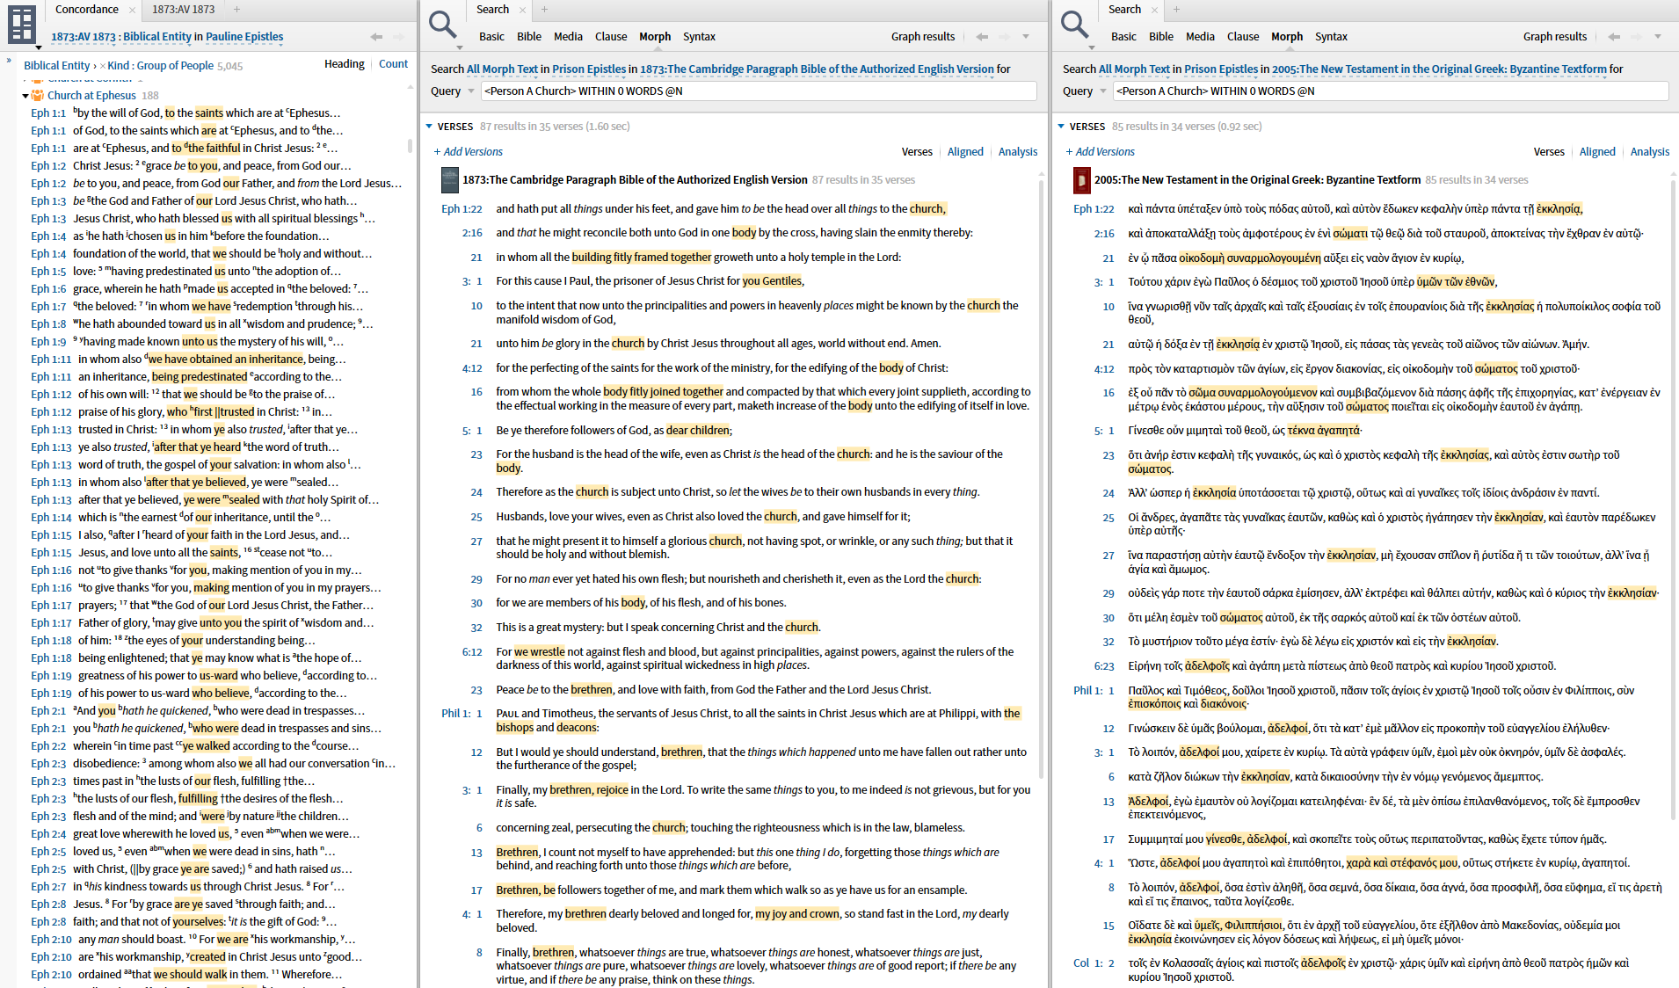Select Syntax search type in Cambridge panel
The image size is (1679, 988).
click(x=699, y=37)
